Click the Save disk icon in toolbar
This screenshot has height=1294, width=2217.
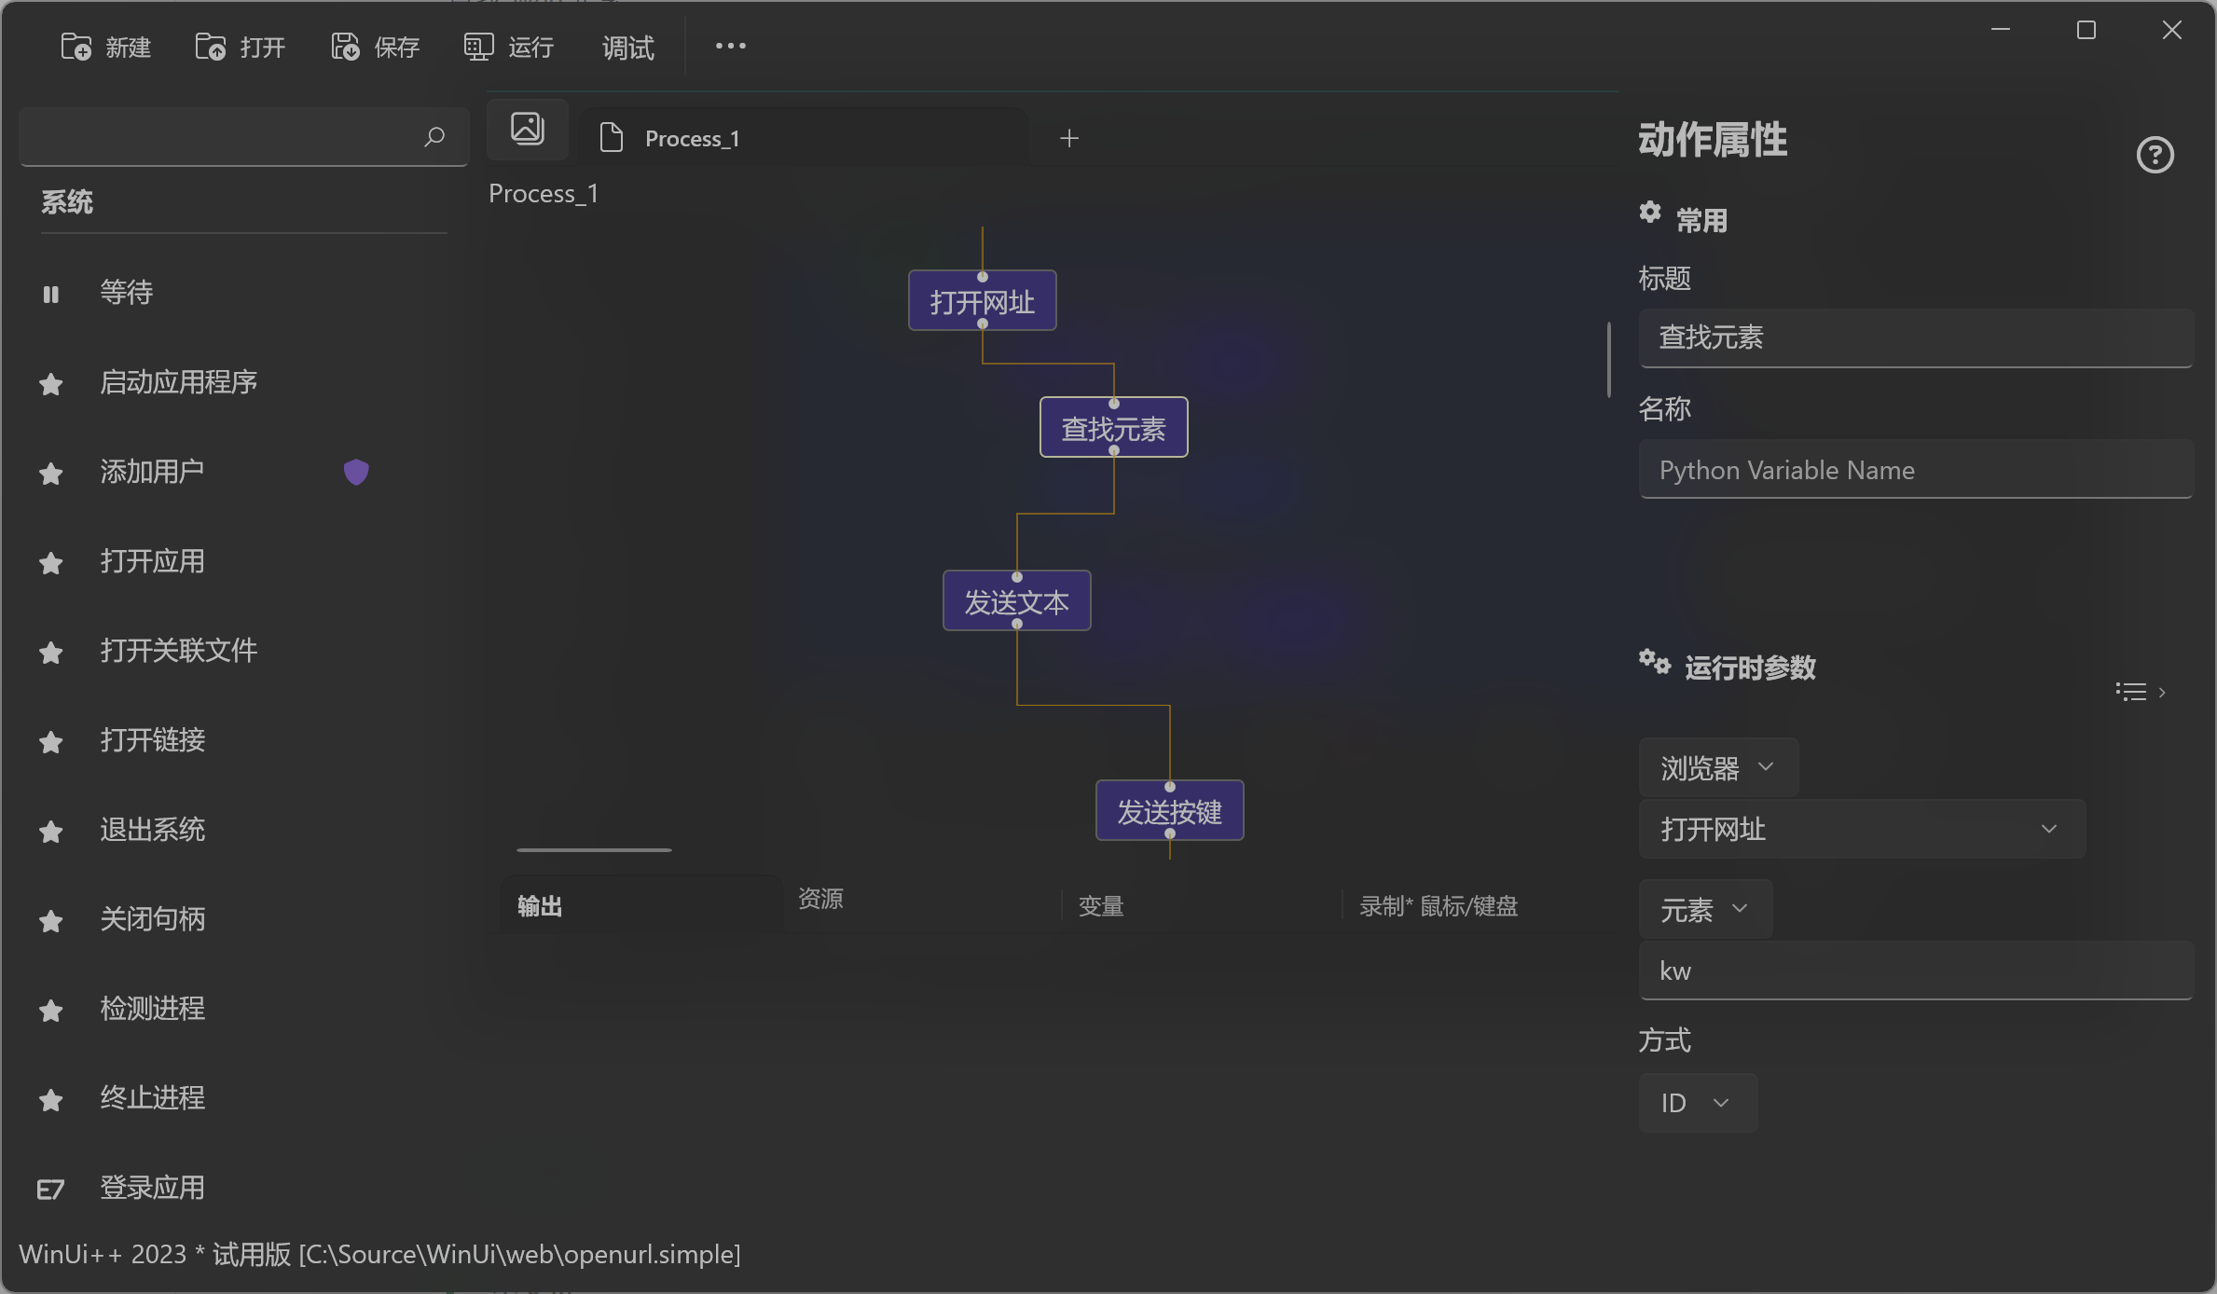pos(345,47)
